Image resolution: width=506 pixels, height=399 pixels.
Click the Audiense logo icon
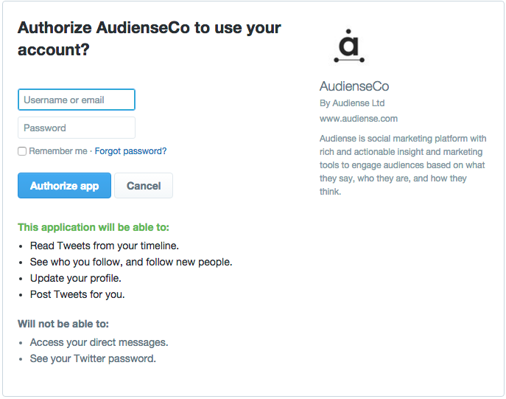tap(349, 46)
